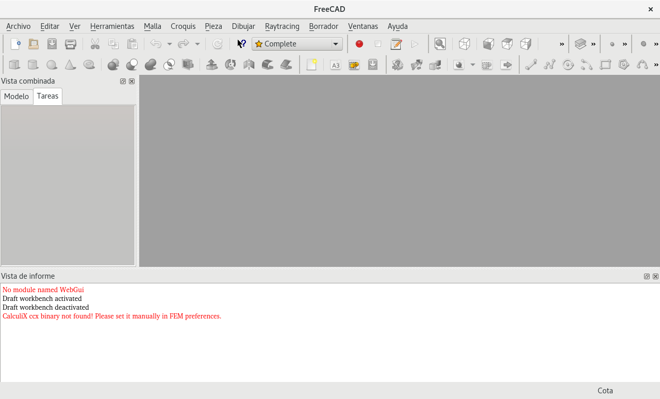Expand the overflow chevron ending the Draft tools row
This screenshot has width=660, height=399.
tap(656, 65)
